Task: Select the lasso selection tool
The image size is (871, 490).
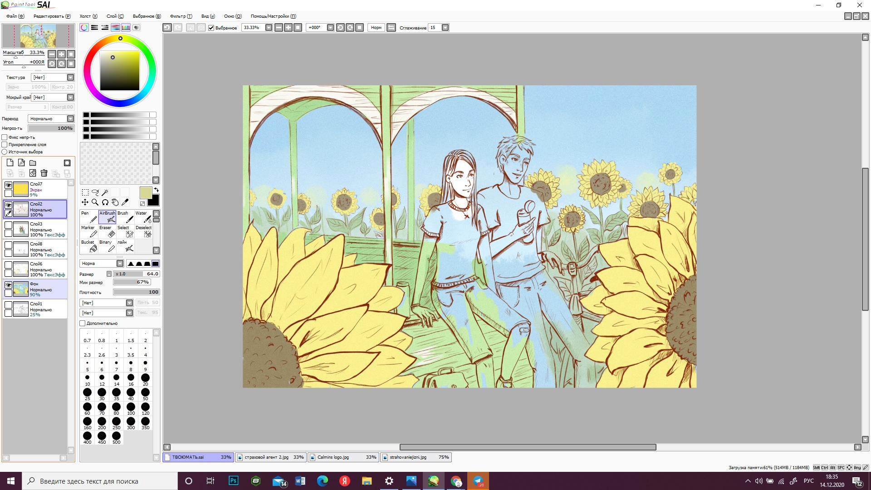Action: click(95, 192)
